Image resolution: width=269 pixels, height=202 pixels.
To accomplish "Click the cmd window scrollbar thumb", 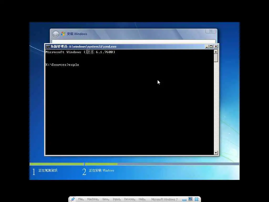I will [x=216, y=58].
